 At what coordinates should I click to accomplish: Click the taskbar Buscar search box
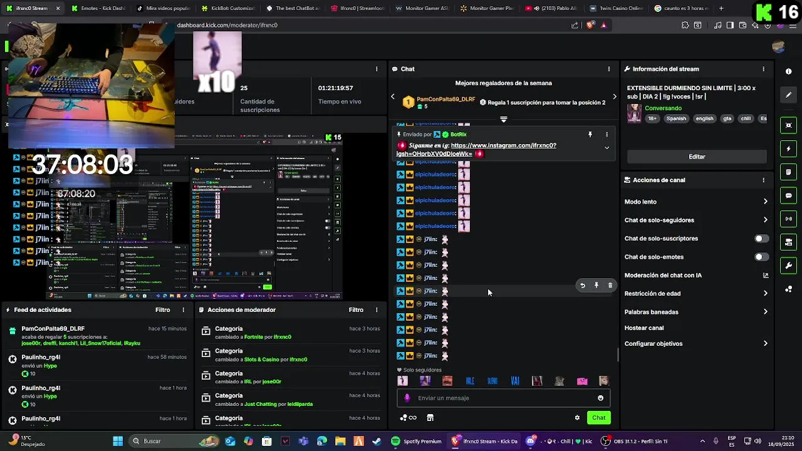[x=174, y=441]
